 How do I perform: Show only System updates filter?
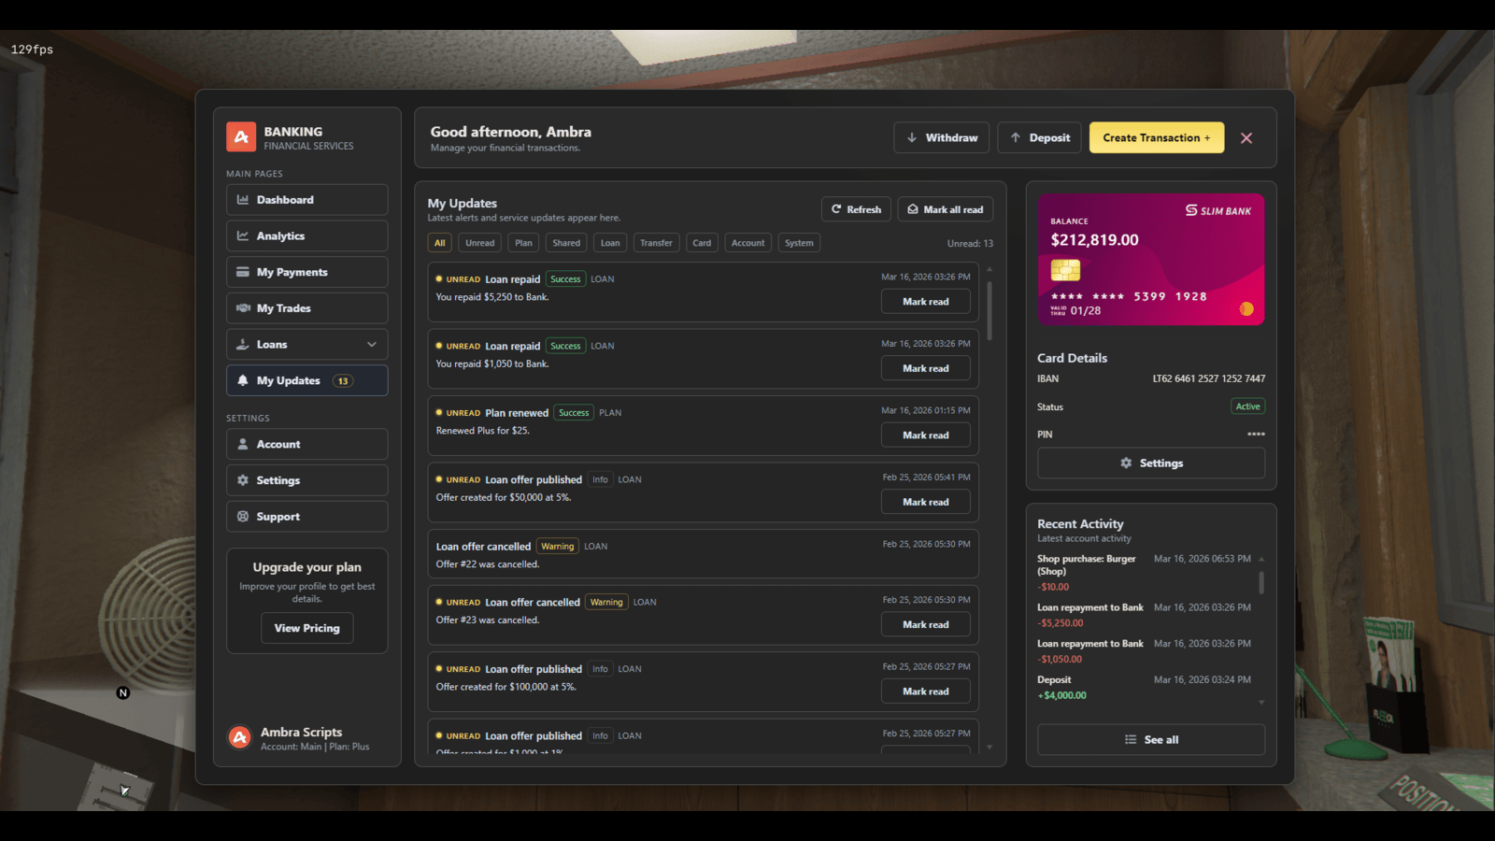pyautogui.click(x=799, y=243)
